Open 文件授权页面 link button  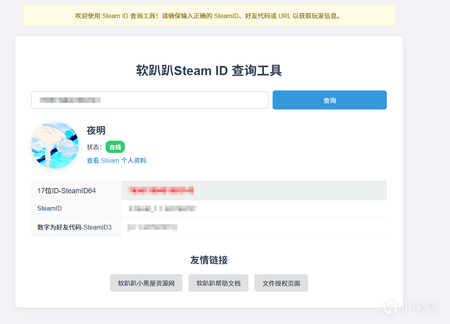point(281,283)
